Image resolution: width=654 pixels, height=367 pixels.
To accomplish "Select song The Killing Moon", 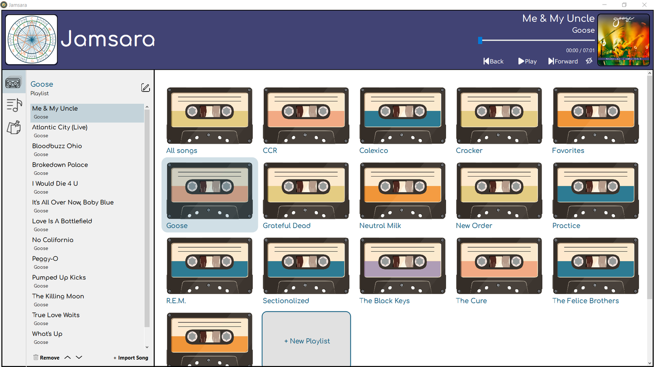I will [87, 301].
